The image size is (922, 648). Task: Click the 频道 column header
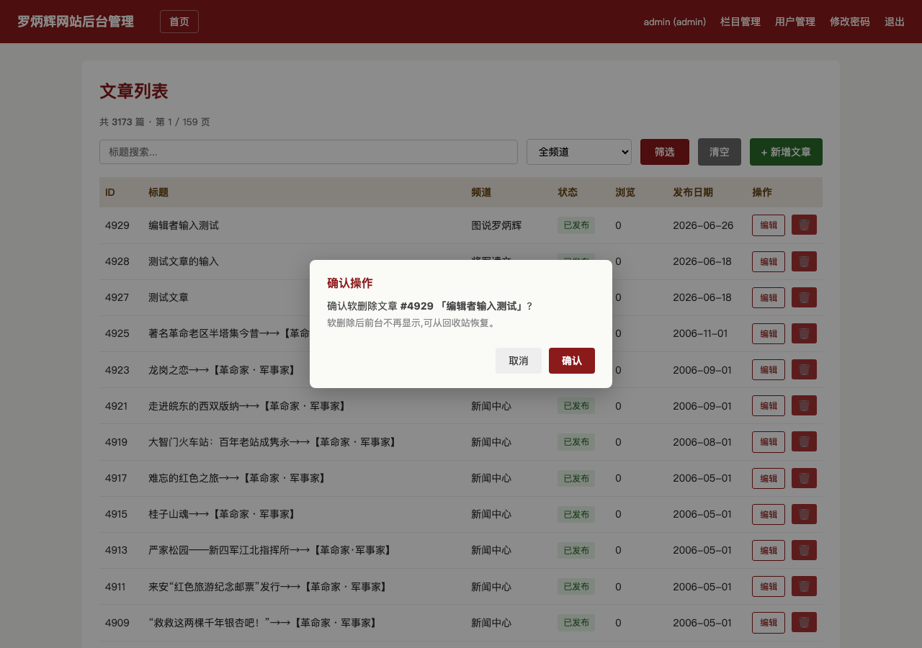481,192
